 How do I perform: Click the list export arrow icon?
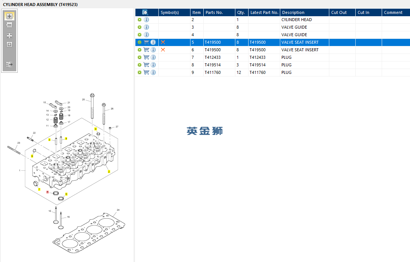9,64
